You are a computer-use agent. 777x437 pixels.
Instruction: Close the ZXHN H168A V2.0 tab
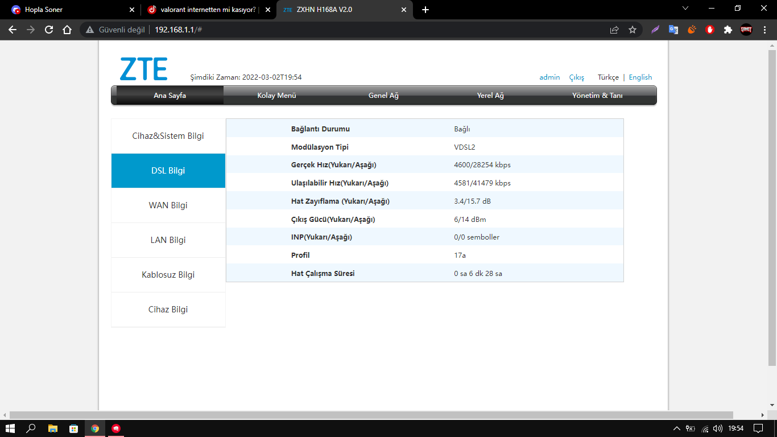tap(404, 10)
